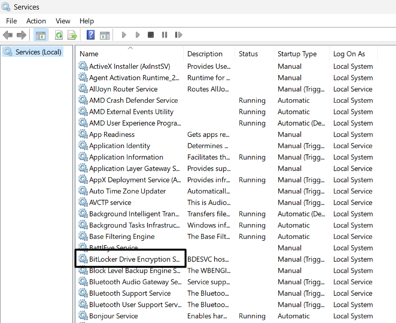Open the File menu
The image size is (396, 323).
coord(11,21)
